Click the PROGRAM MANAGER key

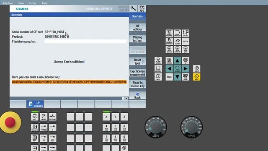pos(169,41)
